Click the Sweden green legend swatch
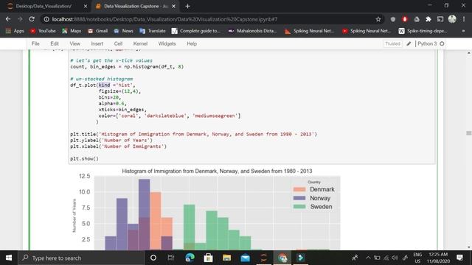Viewport: 472px width, 265px height. [299, 207]
